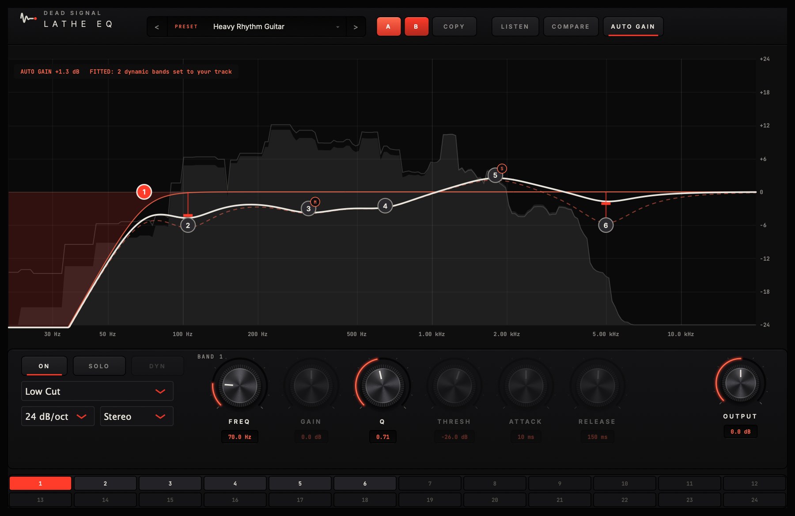This screenshot has height=516, width=795.
Task: Click the 70.0 Hz frequency value field
Action: click(x=239, y=437)
